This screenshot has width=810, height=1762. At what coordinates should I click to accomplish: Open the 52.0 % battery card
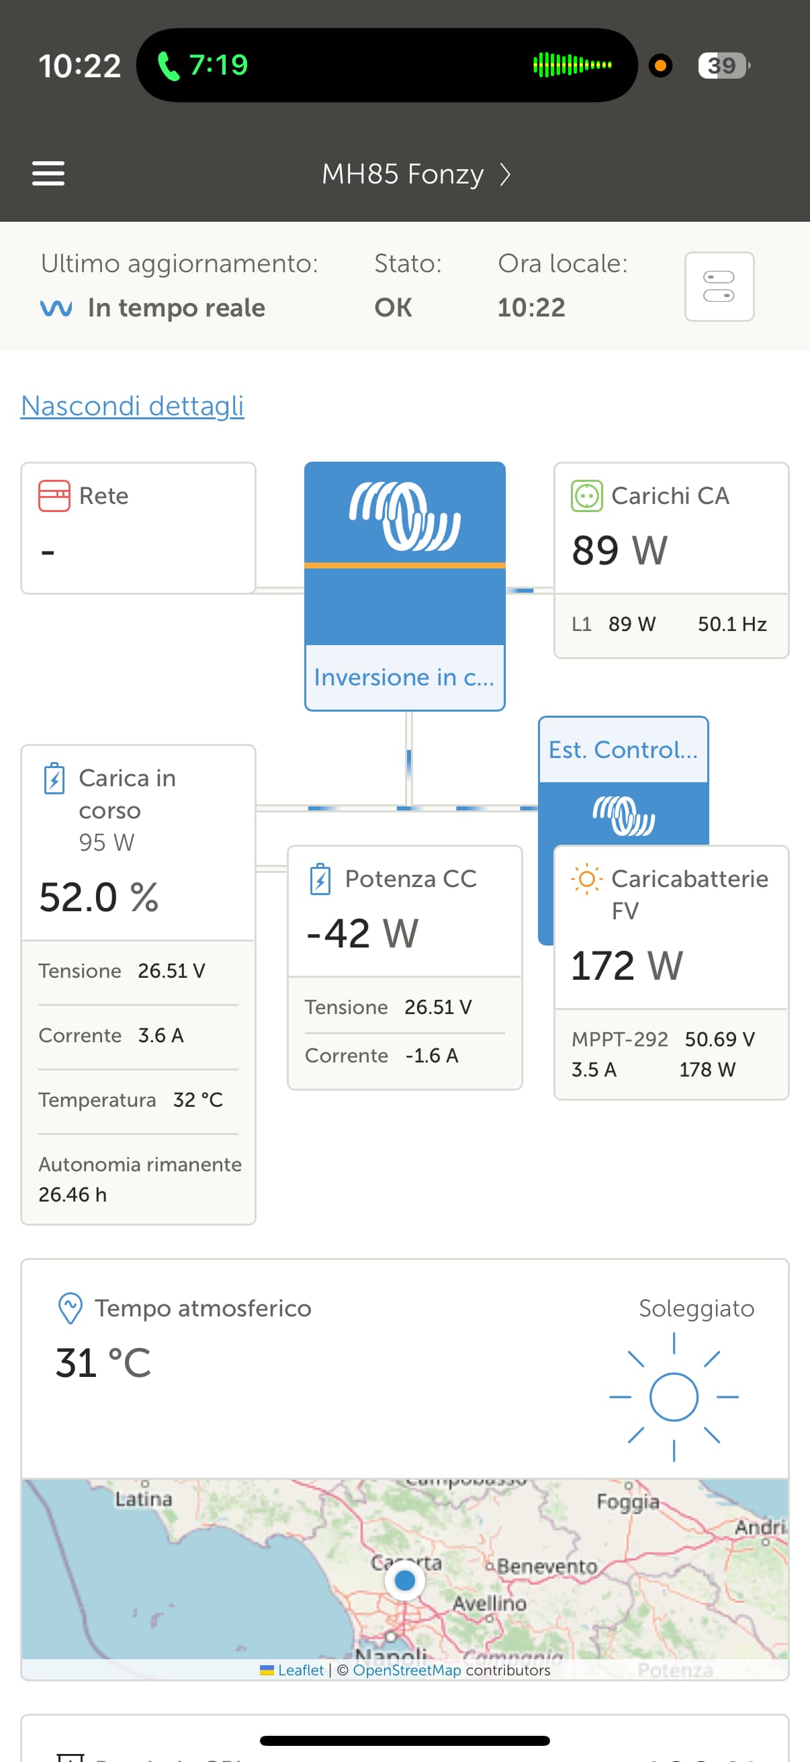coord(99,896)
